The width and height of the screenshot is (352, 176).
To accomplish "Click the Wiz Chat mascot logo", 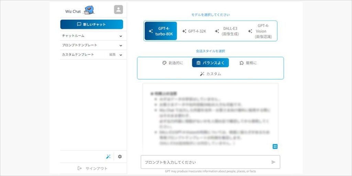I will tap(89, 10).
